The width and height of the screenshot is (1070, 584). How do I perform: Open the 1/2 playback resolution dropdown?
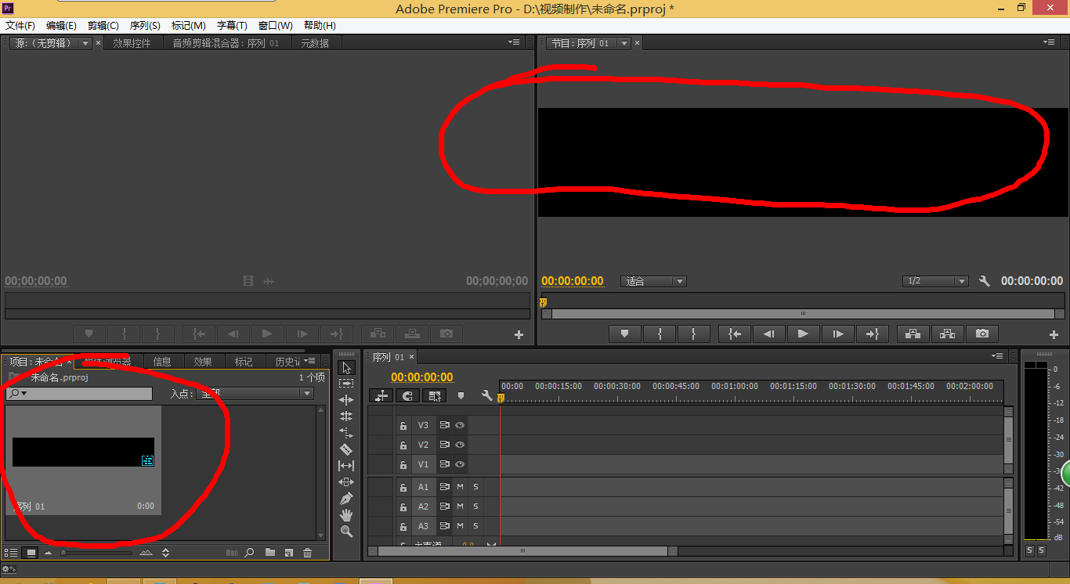coord(935,281)
